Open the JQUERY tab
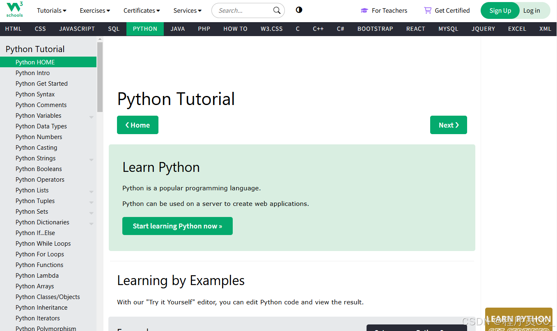557x331 pixels. point(483,29)
